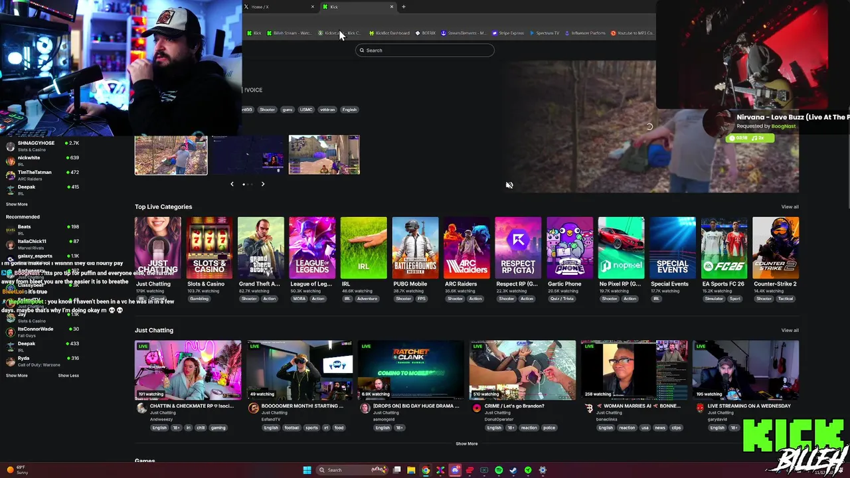Open the Billeh Stream bookmark
850x478 pixels.
pyautogui.click(x=289, y=33)
